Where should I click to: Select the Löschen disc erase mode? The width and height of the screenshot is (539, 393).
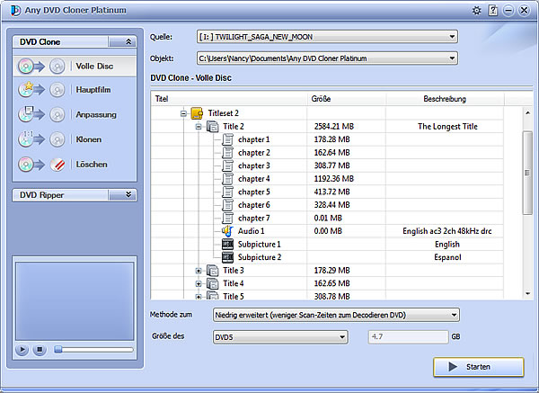coord(75,165)
